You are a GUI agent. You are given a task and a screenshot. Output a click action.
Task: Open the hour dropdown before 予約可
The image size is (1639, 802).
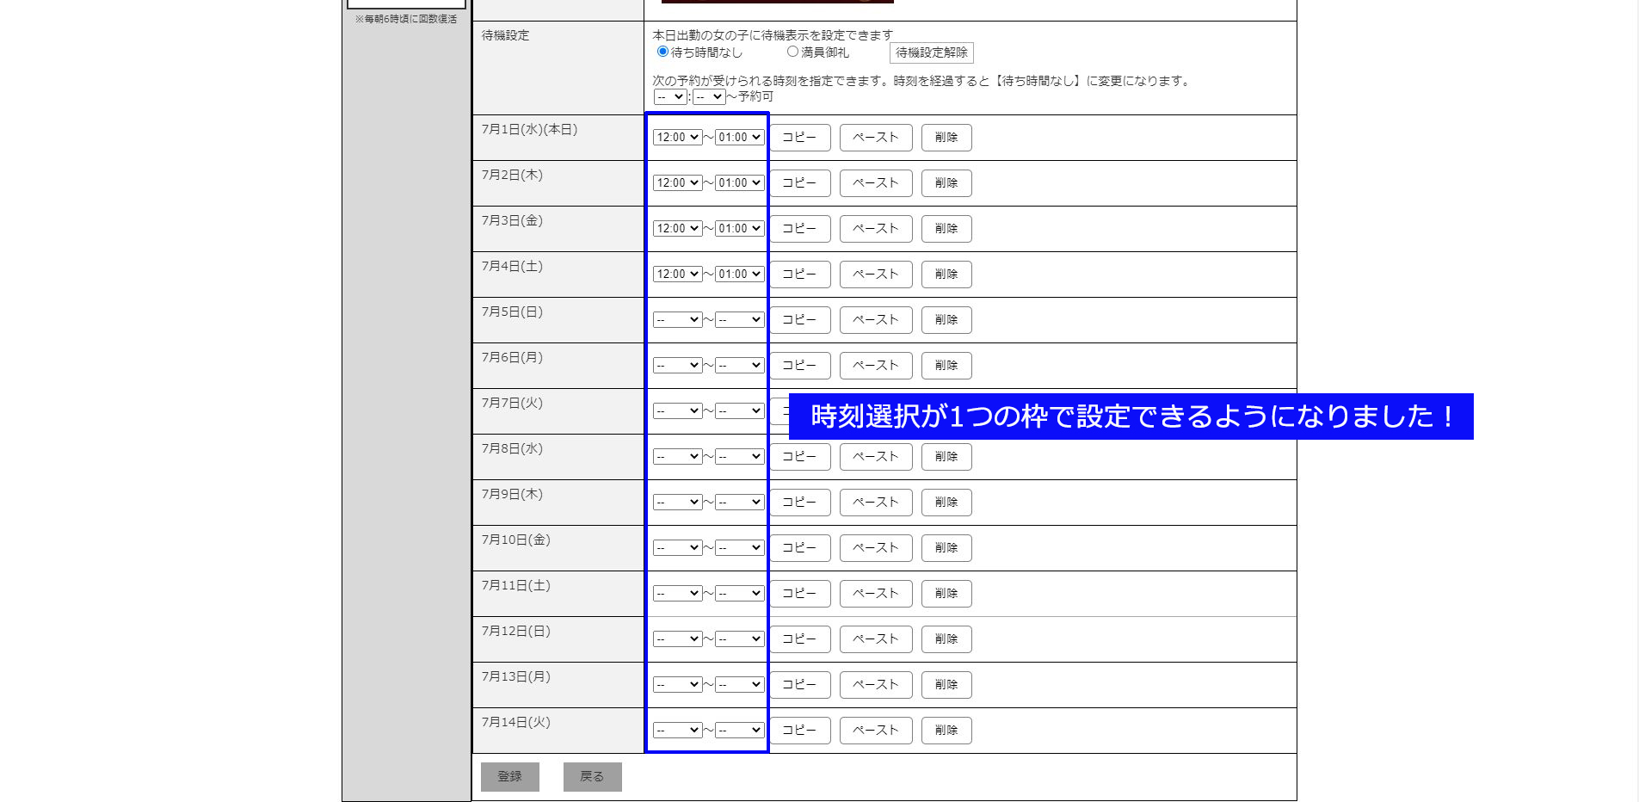click(x=670, y=96)
